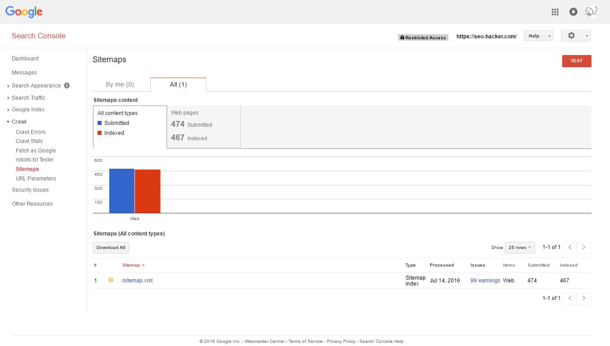Image resolution: width=610 pixels, height=346 pixels.
Task: Click previous page arrow above the table
Action: (570, 247)
